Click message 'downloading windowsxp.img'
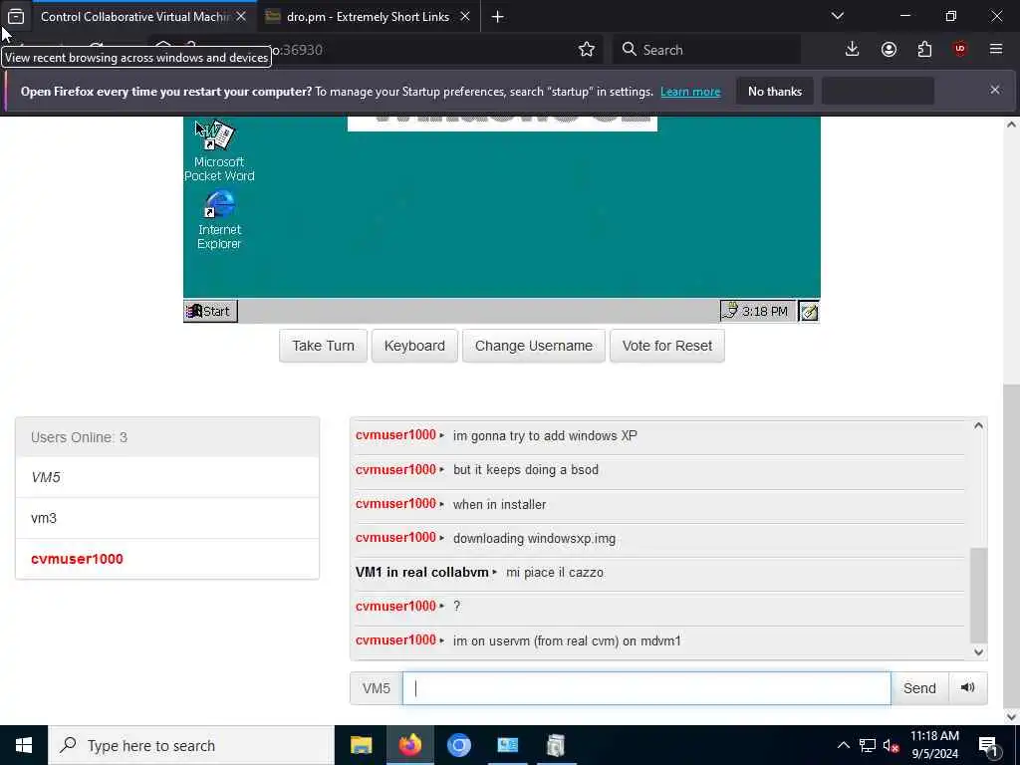Viewport: 1020px width, 765px height. 534,539
